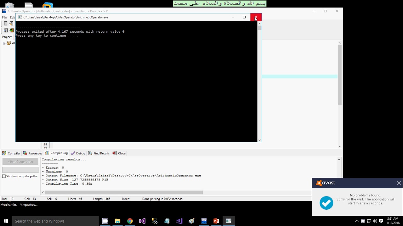The width and height of the screenshot is (403, 226).
Task: Expand the ArithmeticOperator project tree node
Action: pos(4,43)
